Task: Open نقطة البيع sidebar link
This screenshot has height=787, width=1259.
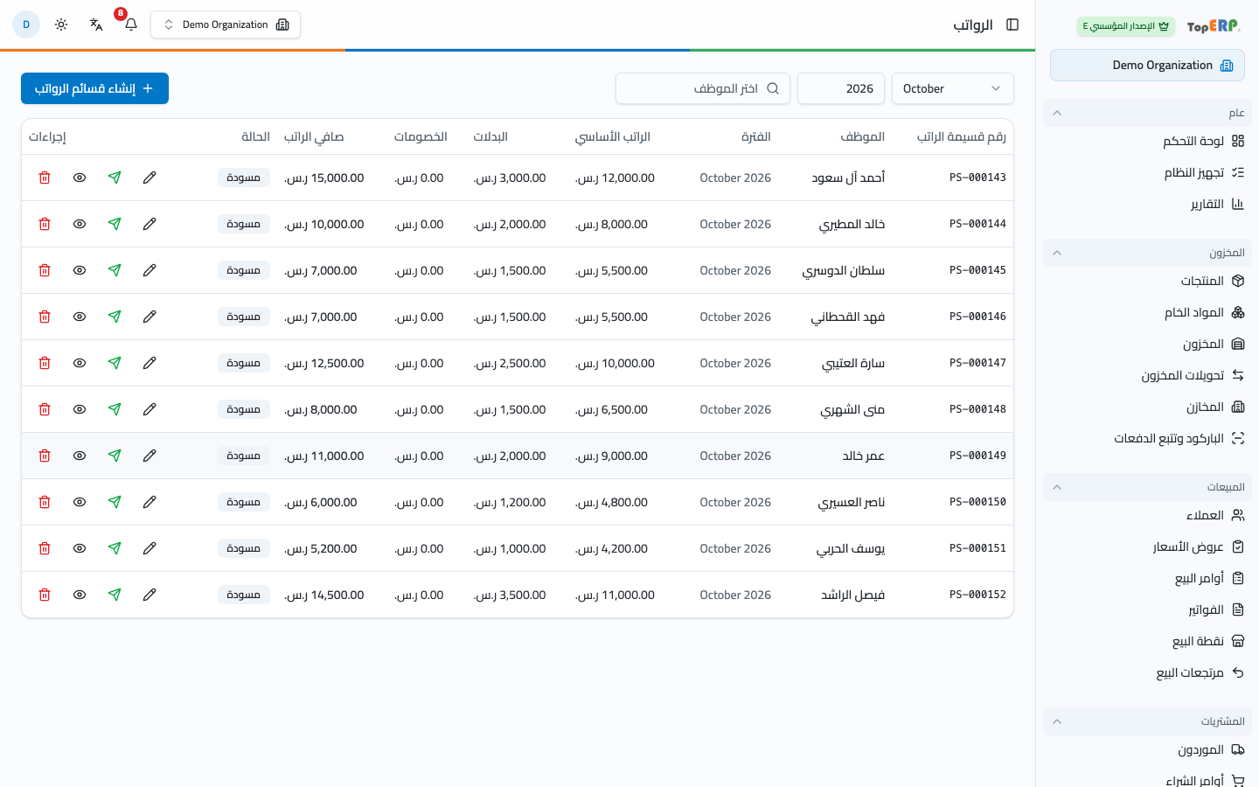Action: pos(1207,641)
